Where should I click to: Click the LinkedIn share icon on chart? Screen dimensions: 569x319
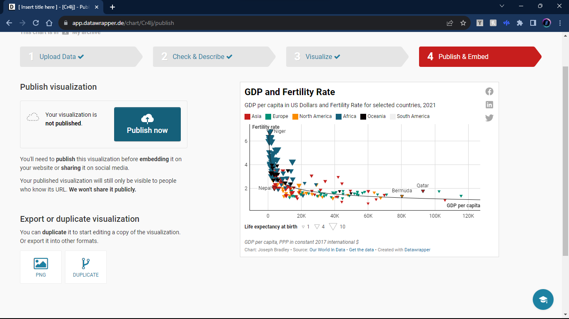point(489,105)
